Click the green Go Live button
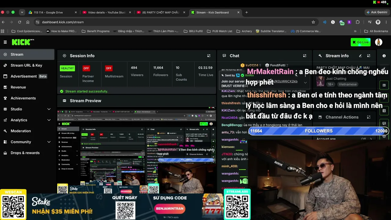 (360, 42)
